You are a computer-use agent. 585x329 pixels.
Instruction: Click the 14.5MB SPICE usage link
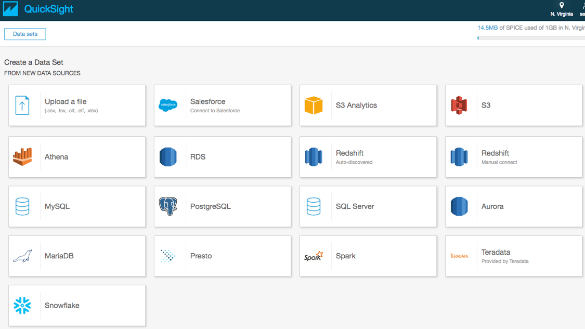(487, 28)
